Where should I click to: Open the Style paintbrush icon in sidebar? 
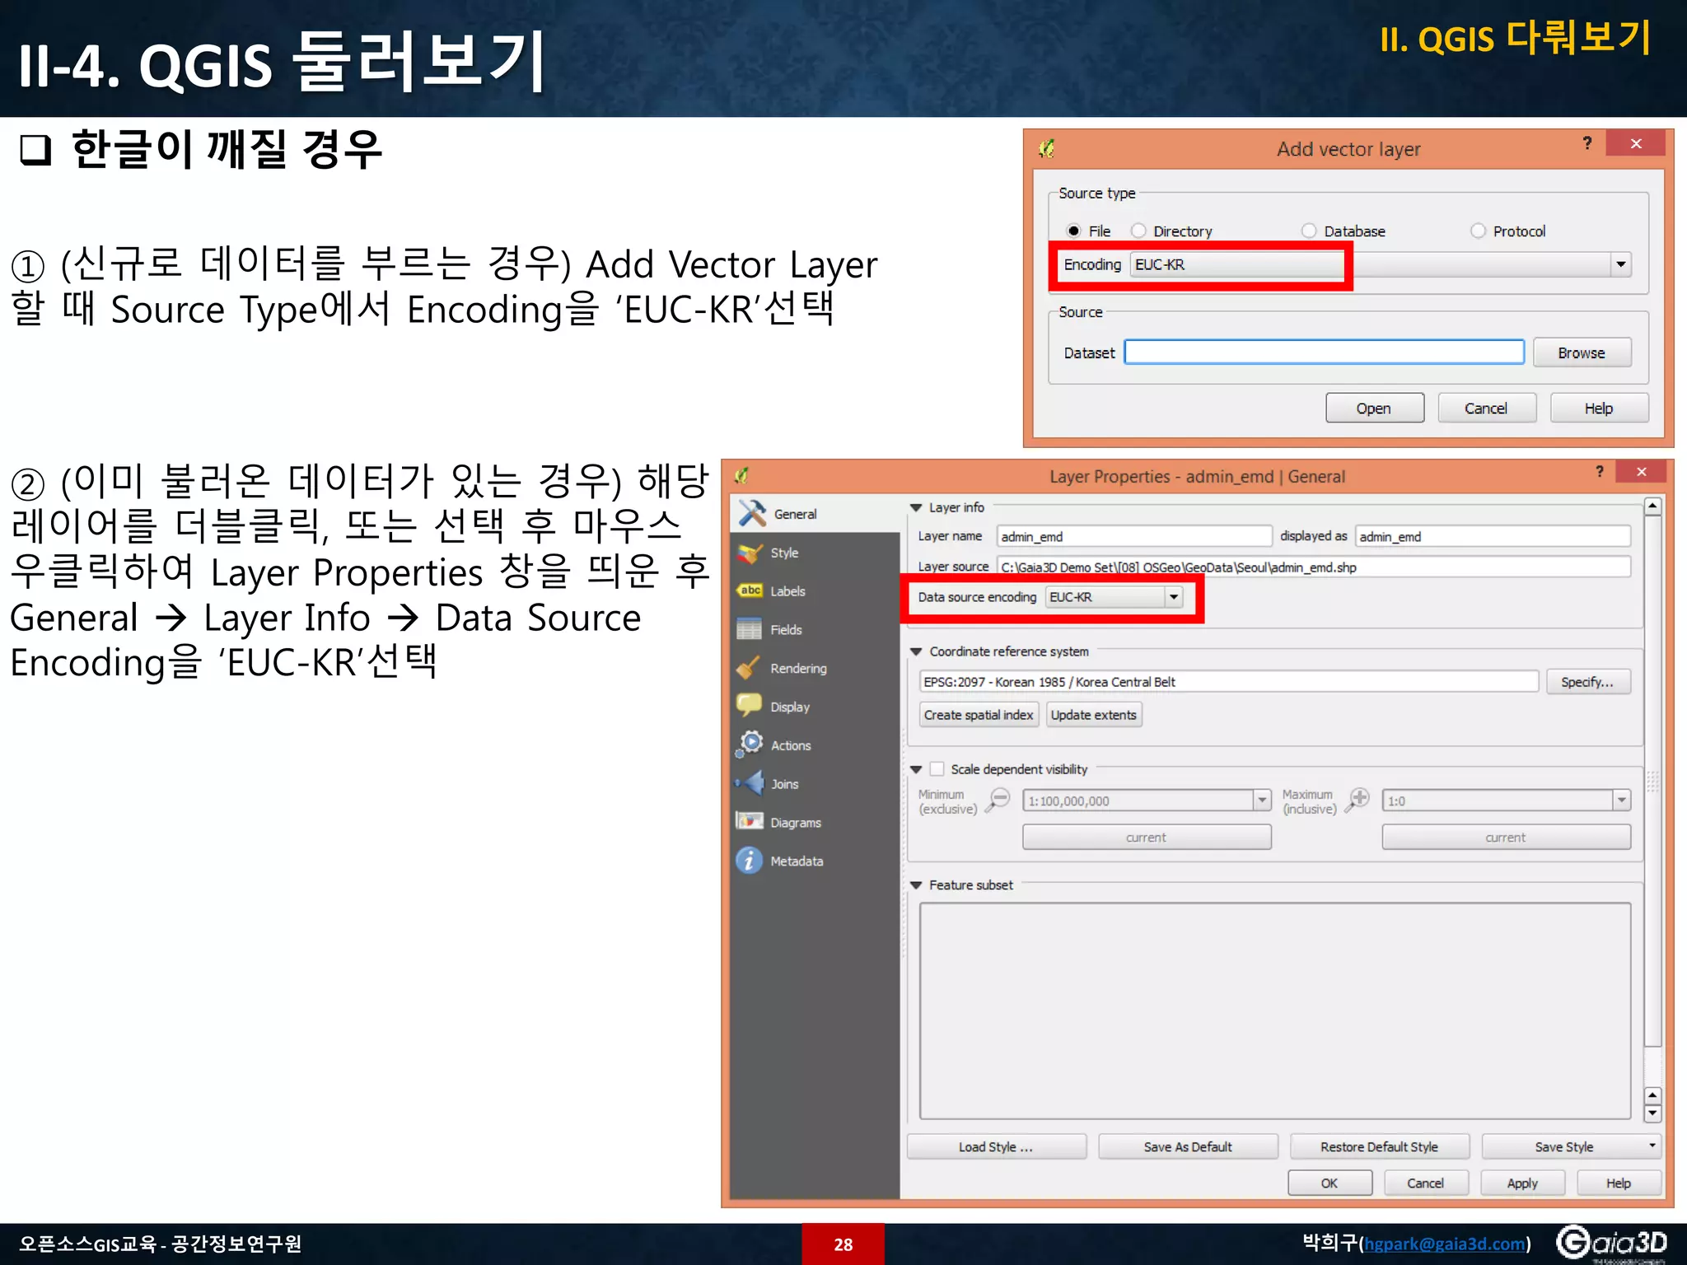(750, 553)
